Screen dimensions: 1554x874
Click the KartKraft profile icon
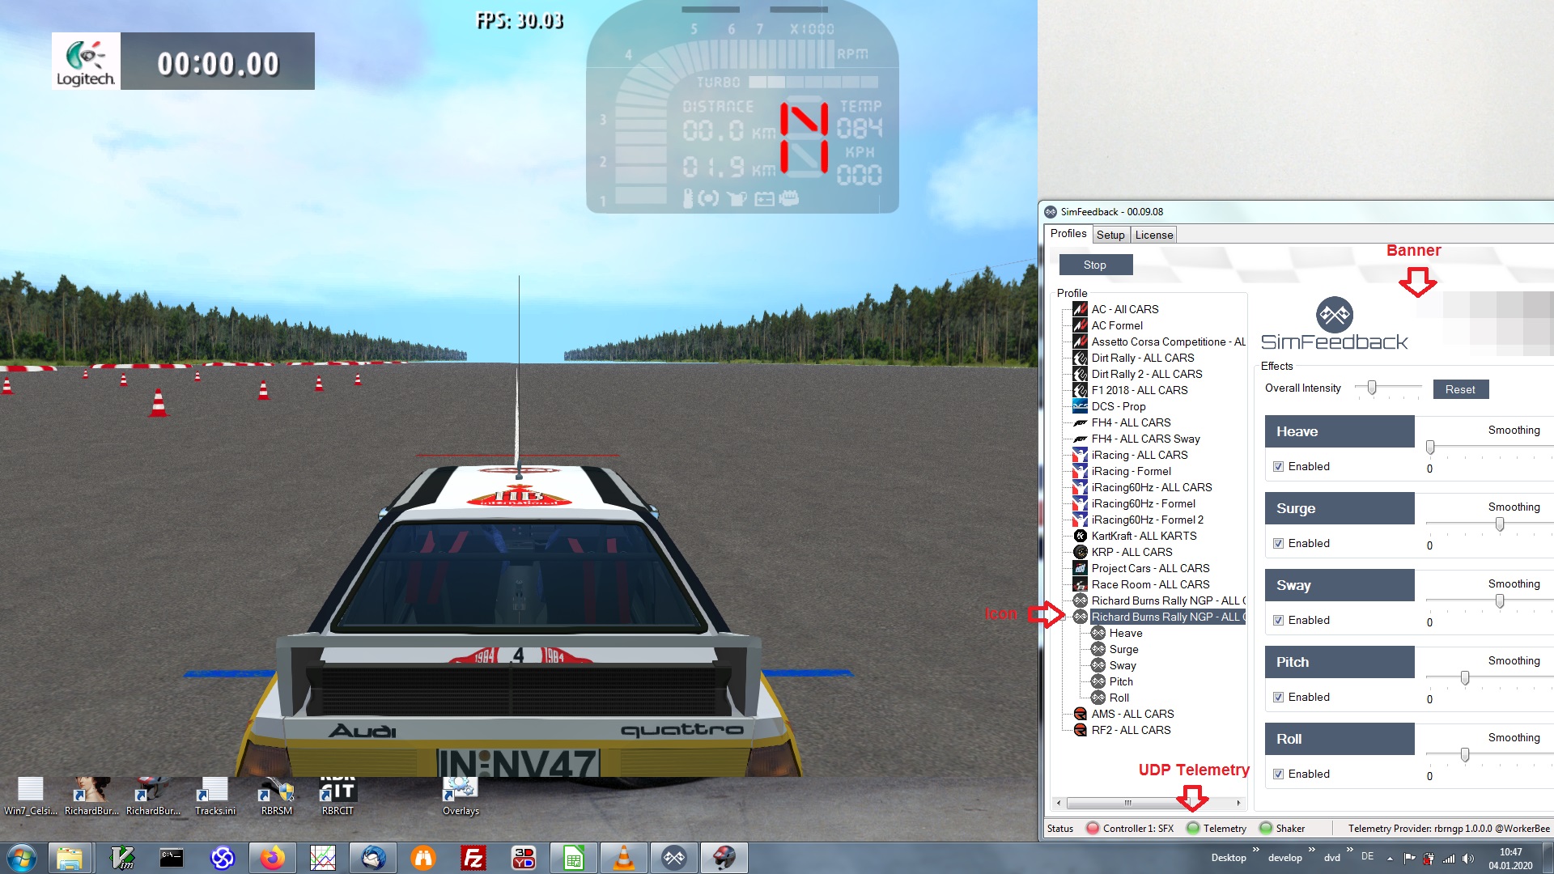pos(1080,536)
